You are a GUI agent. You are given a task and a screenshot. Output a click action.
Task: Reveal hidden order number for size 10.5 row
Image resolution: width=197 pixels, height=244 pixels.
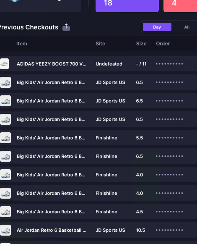(169, 230)
